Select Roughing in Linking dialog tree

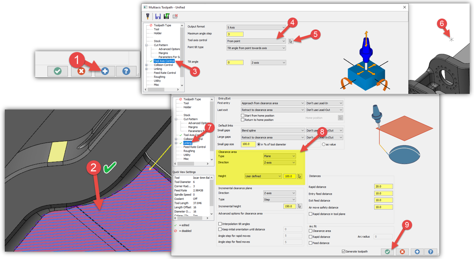[x=189, y=151]
